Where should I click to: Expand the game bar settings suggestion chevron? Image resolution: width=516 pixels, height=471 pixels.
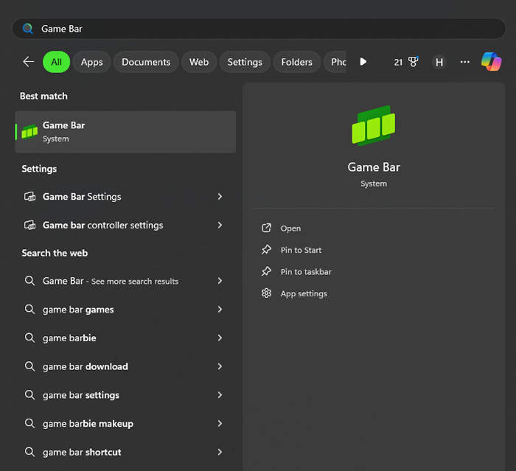(x=220, y=395)
